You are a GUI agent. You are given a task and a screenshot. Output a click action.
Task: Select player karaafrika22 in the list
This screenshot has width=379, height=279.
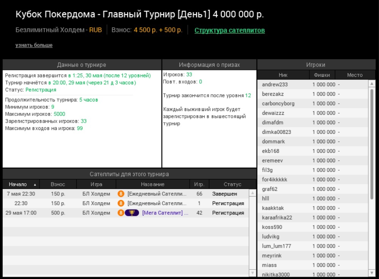coord(277,217)
